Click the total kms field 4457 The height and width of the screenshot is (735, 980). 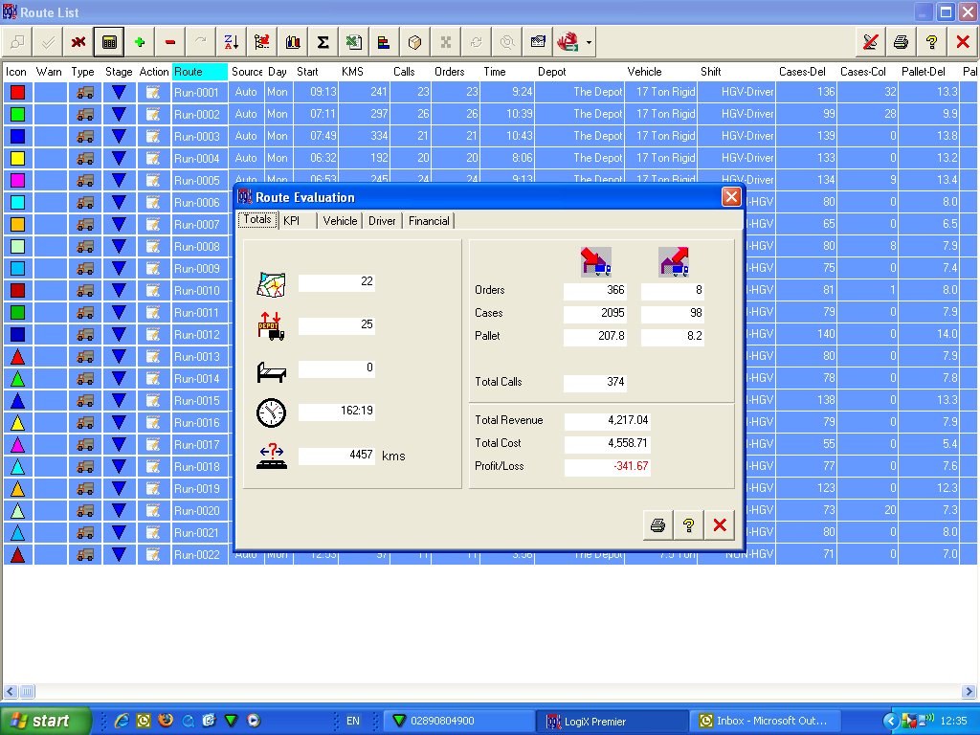click(336, 455)
